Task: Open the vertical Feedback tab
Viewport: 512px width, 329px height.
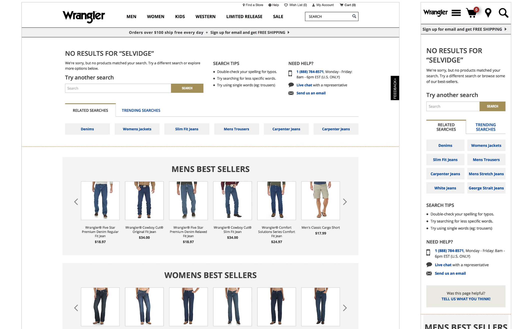Action: [x=395, y=88]
